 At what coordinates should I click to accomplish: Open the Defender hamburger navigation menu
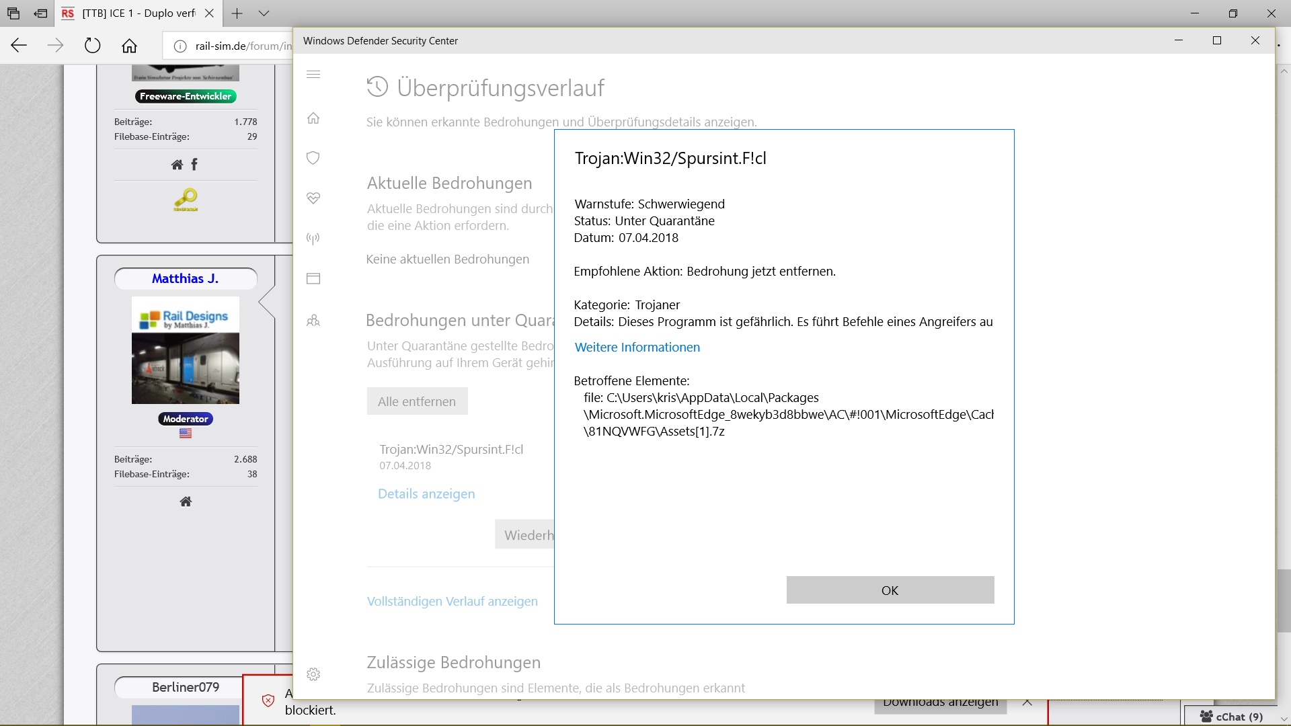tap(313, 75)
